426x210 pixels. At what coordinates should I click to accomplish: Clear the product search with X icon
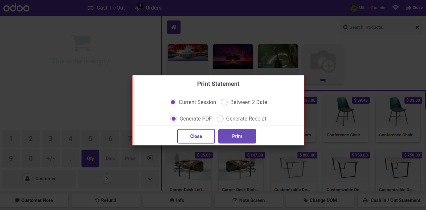[x=417, y=27]
